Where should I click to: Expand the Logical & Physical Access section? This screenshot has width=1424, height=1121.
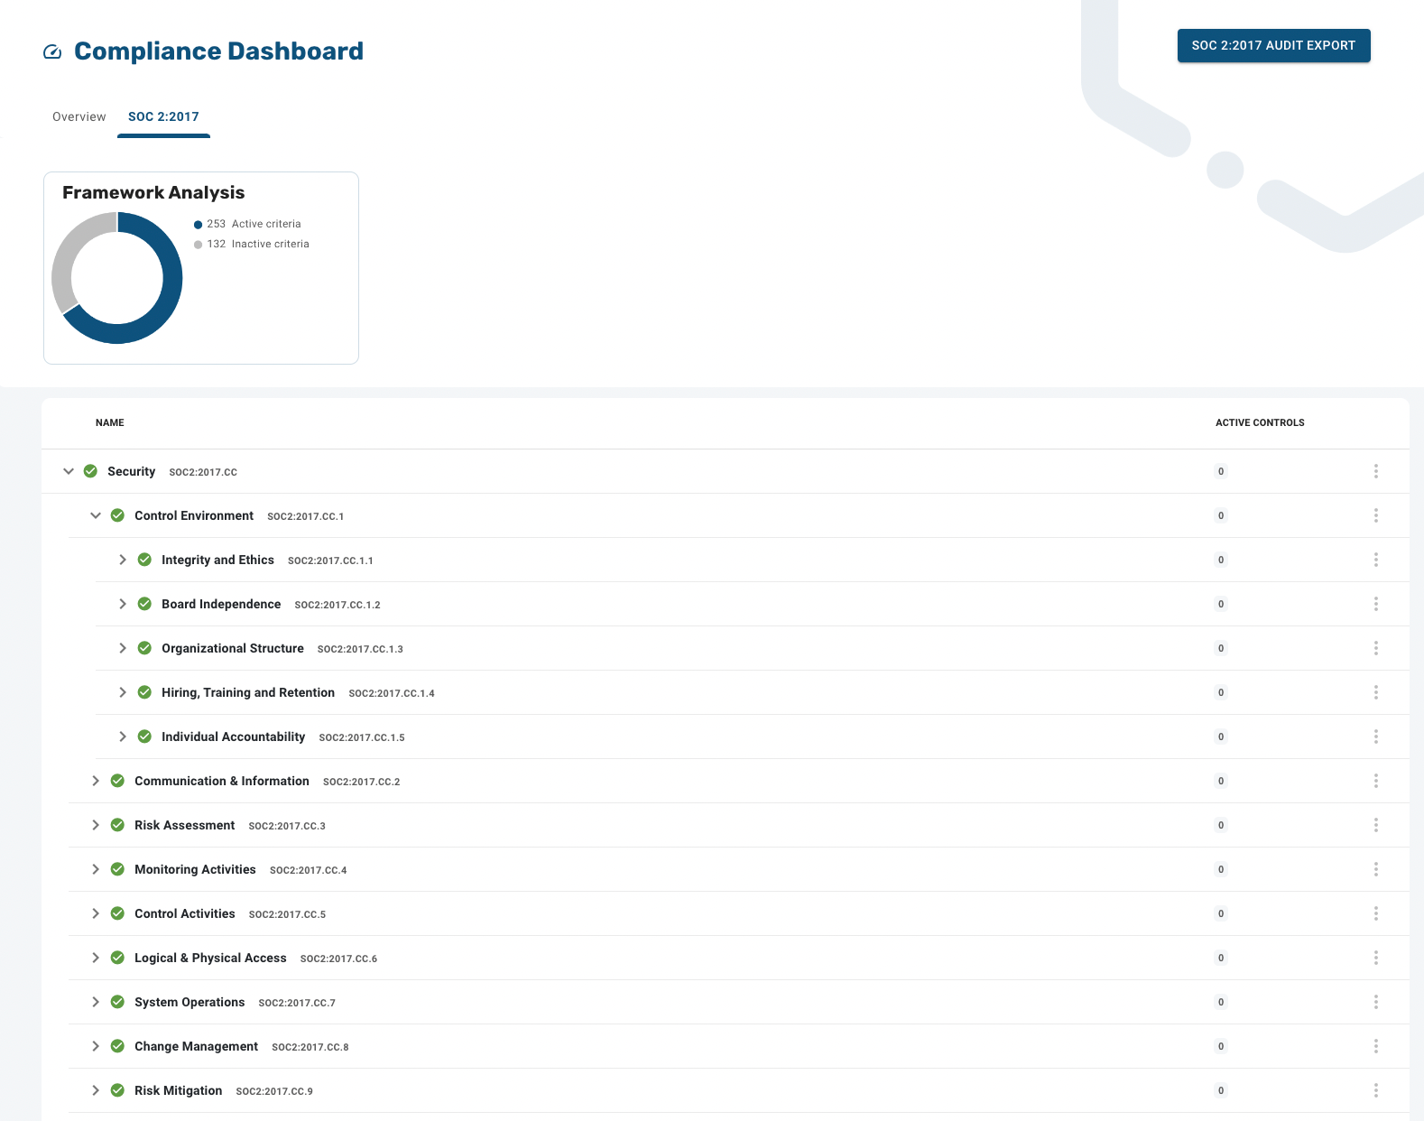click(96, 958)
